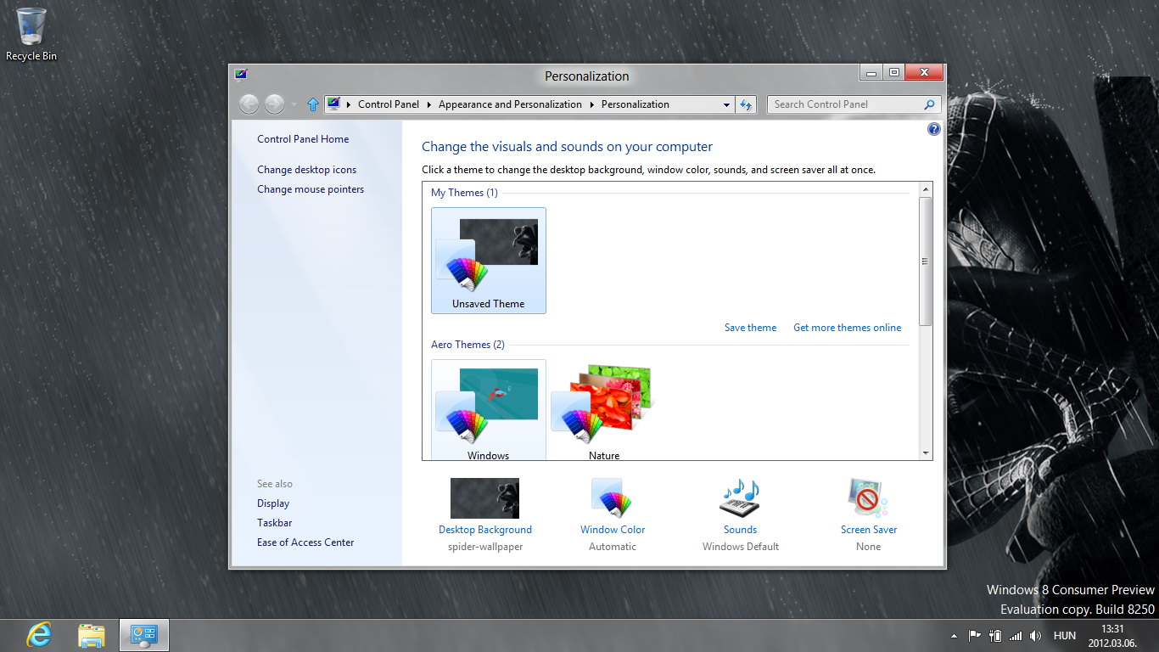Image resolution: width=1159 pixels, height=652 pixels.
Task: Maximize the Personalization window
Action: click(893, 73)
